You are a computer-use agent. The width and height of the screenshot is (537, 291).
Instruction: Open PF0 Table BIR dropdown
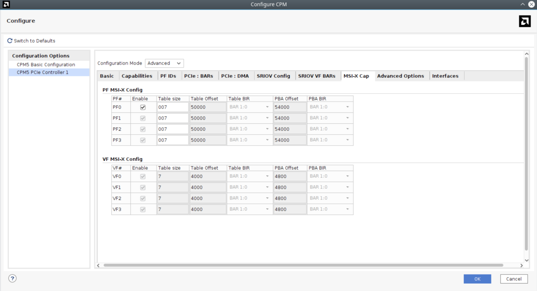[x=249, y=107]
